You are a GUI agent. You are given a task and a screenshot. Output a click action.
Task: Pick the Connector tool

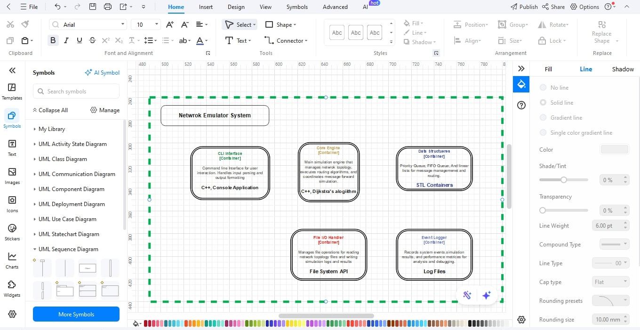click(x=286, y=40)
